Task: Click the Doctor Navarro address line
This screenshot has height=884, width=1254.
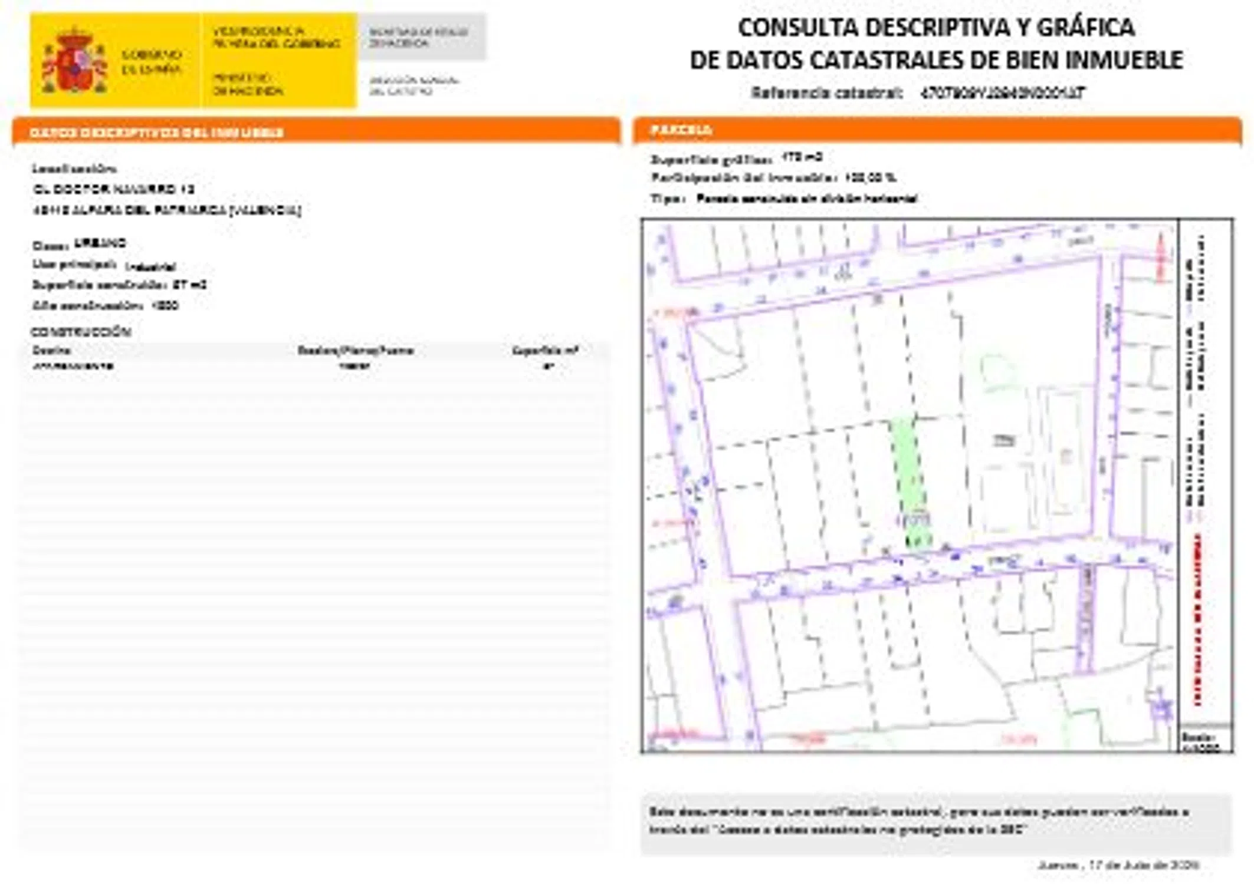Action: click(113, 189)
